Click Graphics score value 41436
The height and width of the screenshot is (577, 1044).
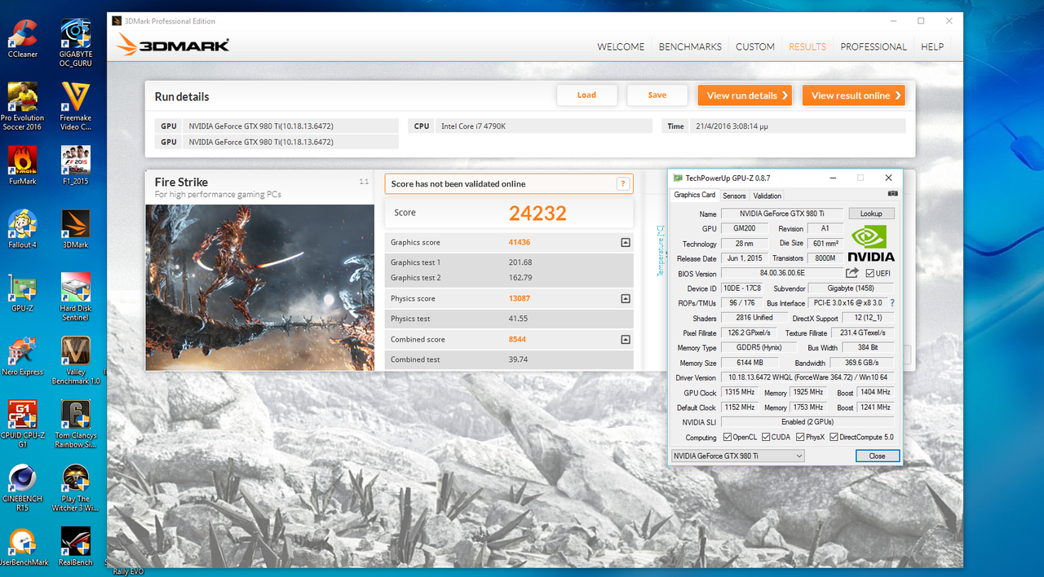tap(519, 242)
